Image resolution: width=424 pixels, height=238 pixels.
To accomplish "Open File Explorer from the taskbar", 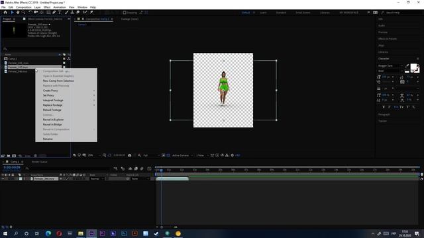I will point(81,233).
